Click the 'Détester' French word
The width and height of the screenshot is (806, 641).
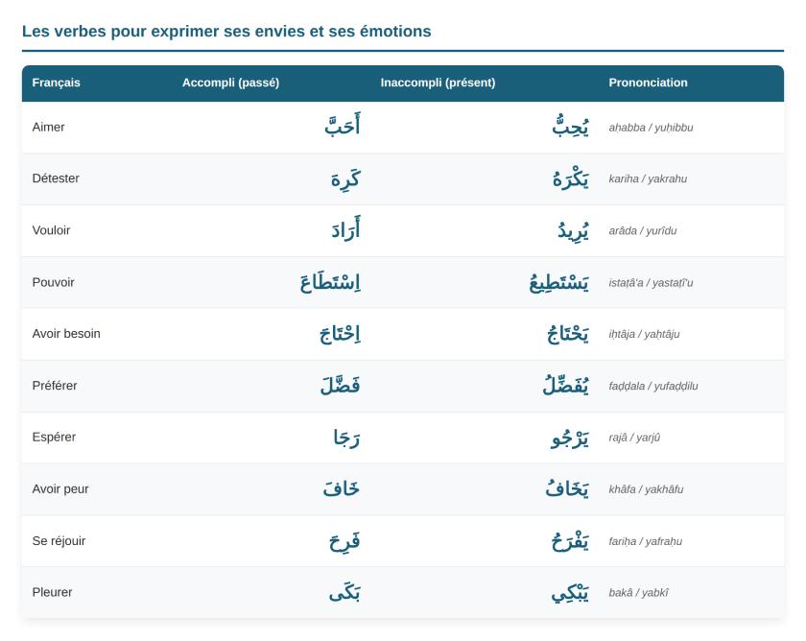[x=56, y=178]
